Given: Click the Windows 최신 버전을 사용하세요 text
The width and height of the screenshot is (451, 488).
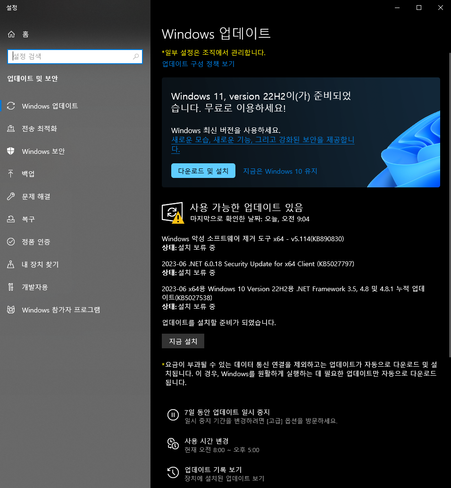Looking at the screenshot, I should [226, 130].
